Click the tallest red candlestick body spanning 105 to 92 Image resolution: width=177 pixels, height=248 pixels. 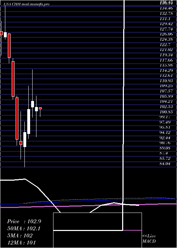point(17,118)
